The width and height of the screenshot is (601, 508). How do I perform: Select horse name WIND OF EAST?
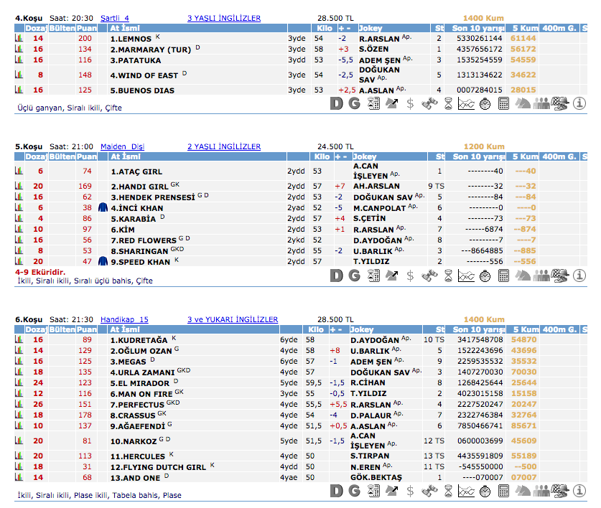[144, 75]
